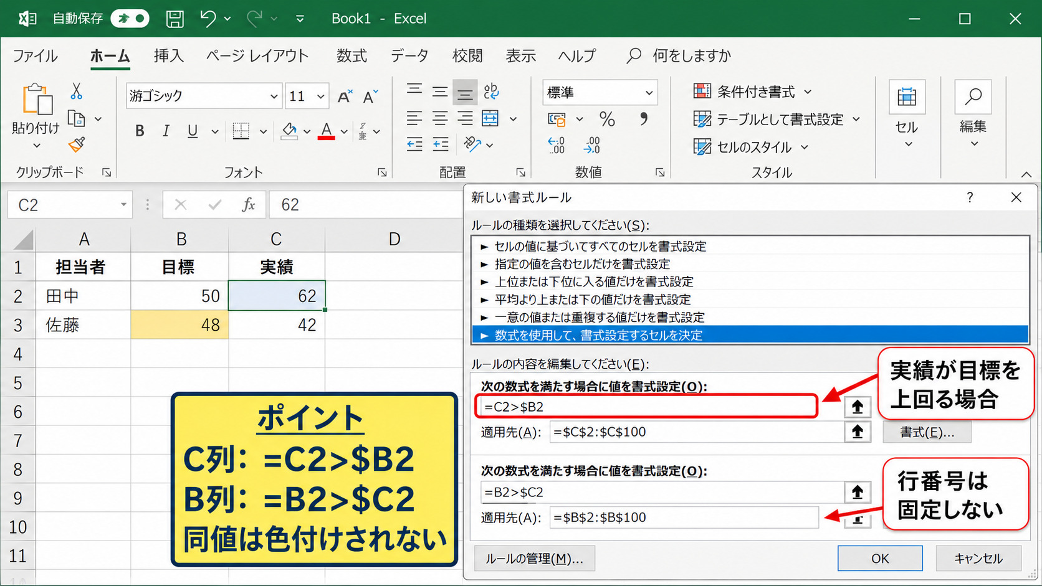Screen dimensions: 1042x586
Task: Click the 何をしますか search box
Action: coord(679,56)
